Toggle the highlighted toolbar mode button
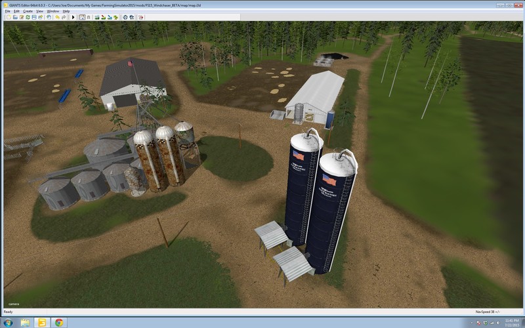 (x=81, y=17)
